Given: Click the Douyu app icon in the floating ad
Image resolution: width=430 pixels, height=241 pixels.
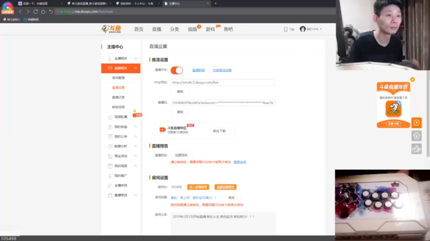Looking at the screenshot, I should [x=393, y=109].
